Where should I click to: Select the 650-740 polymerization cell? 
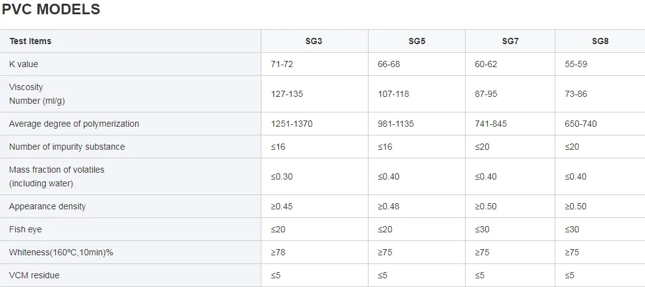580,124
